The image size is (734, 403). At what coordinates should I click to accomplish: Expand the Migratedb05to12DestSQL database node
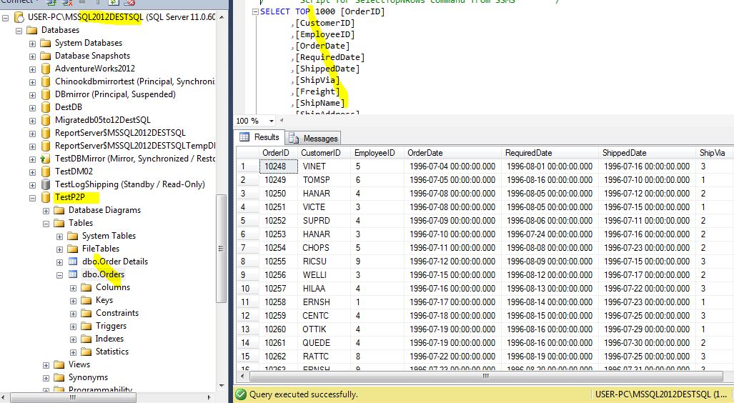click(32, 121)
